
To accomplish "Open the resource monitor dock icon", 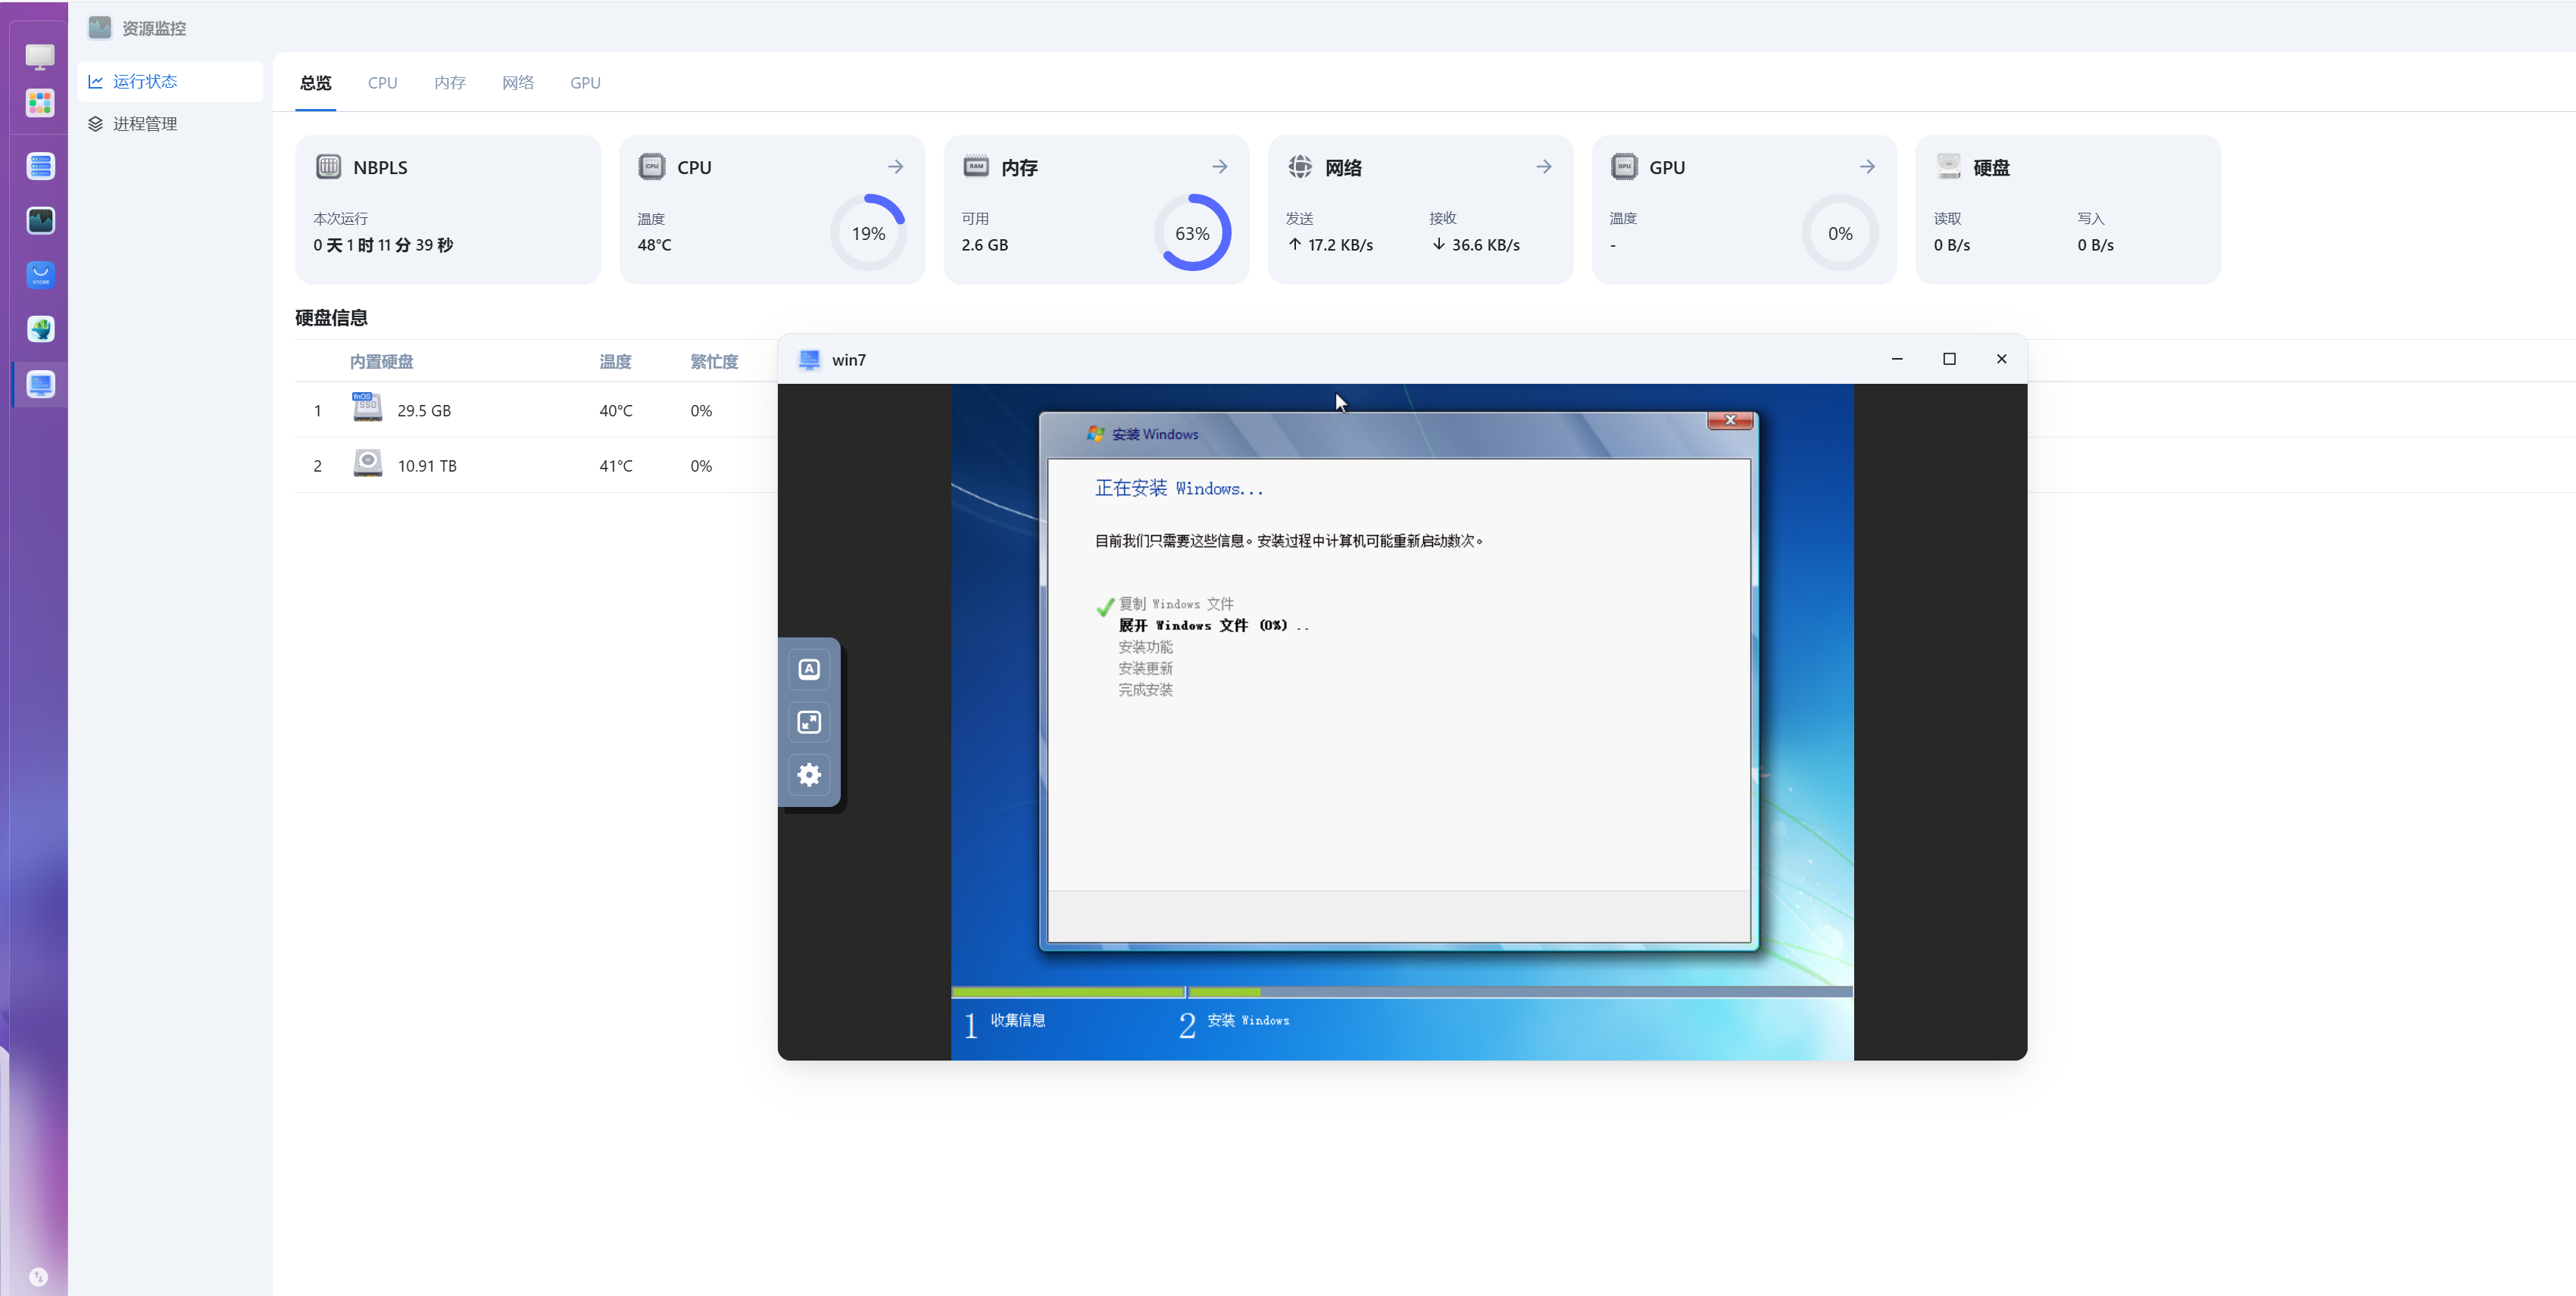I will click(40, 220).
